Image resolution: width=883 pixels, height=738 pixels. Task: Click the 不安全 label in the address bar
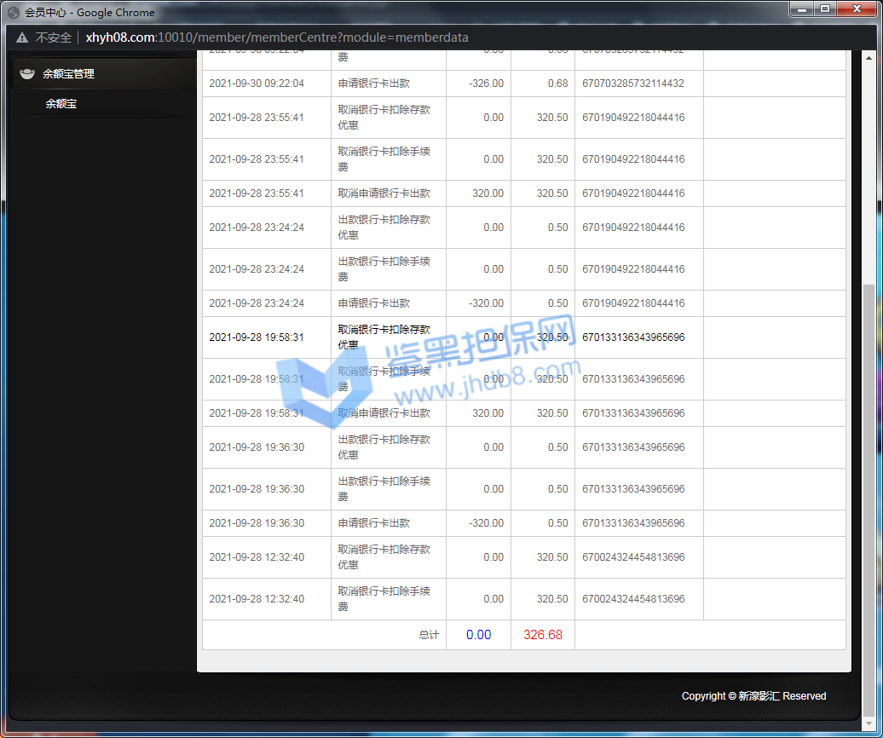(54, 37)
